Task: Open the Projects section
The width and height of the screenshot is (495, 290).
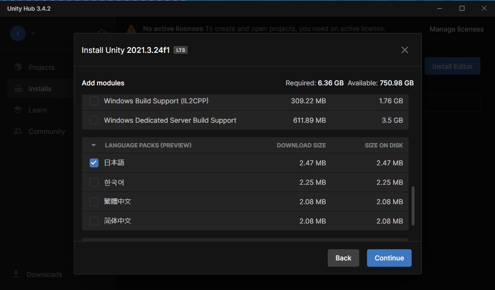Action: [41, 67]
